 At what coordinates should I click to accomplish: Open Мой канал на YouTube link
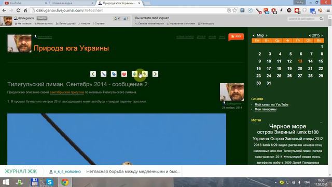[x=271, y=104]
